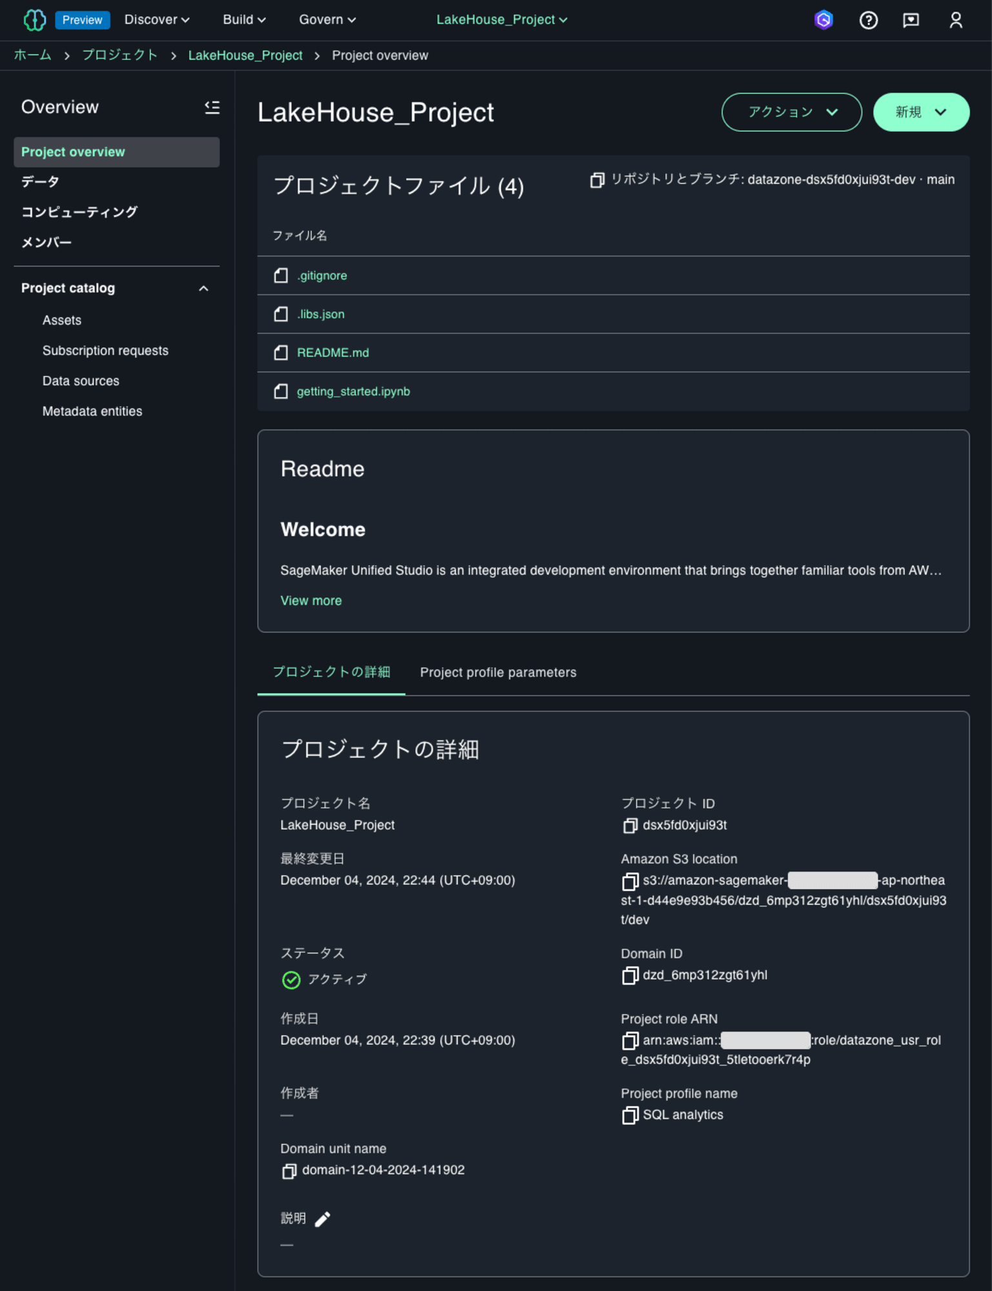Click the file icon beside getting_started.ipynb
The height and width of the screenshot is (1291, 992).
[x=281, y=392]
